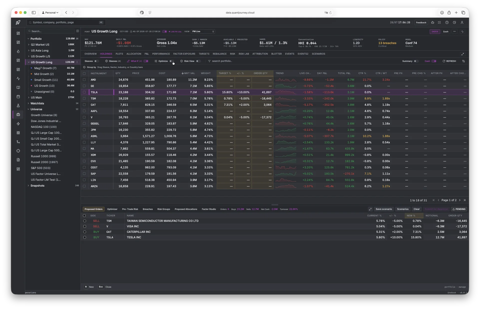Open the book sidebar icon
480x309 pixels.
(x=18, y=88)
